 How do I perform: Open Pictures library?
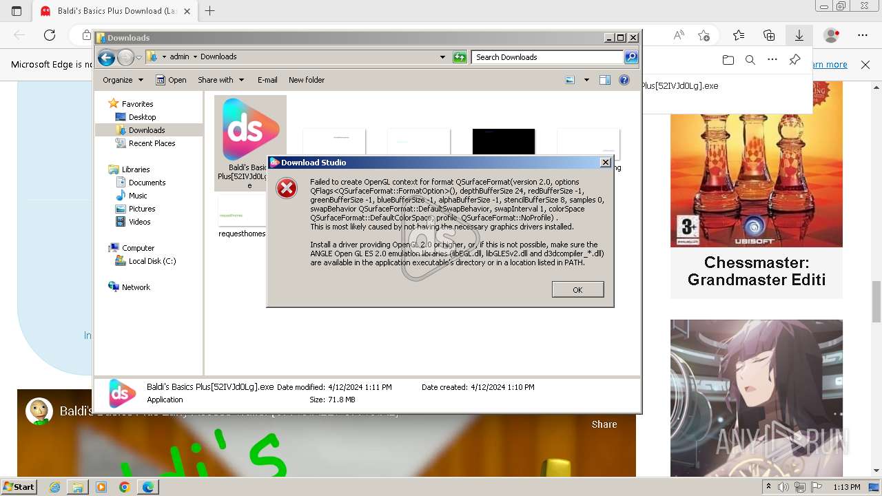click(142, 209)
